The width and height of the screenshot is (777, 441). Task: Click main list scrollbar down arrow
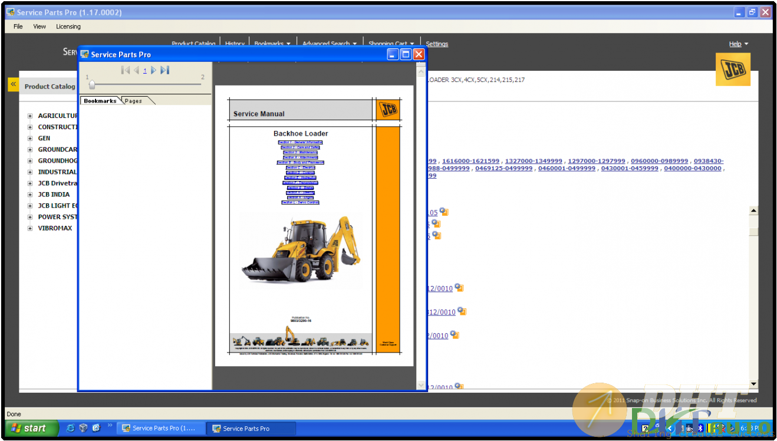753,384
